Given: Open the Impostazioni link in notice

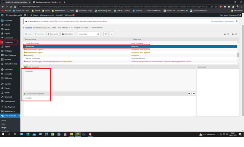Looking at the screenshot, I should 229,21.
